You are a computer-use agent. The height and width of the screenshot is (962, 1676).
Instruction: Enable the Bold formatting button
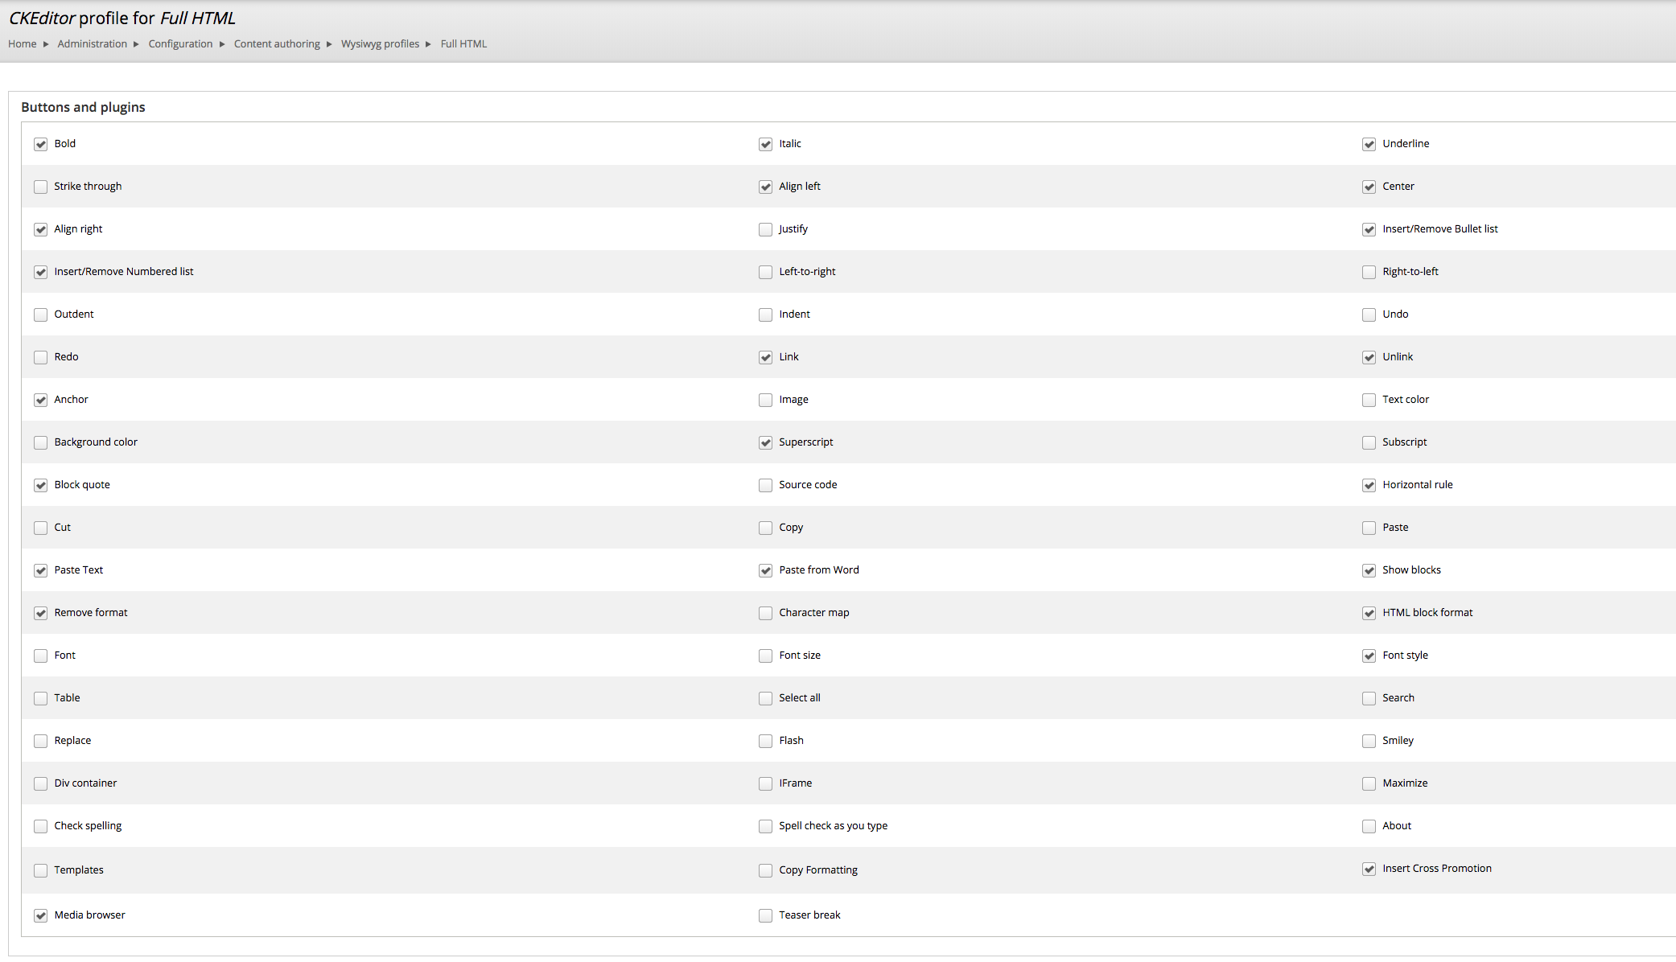(42, 144)
